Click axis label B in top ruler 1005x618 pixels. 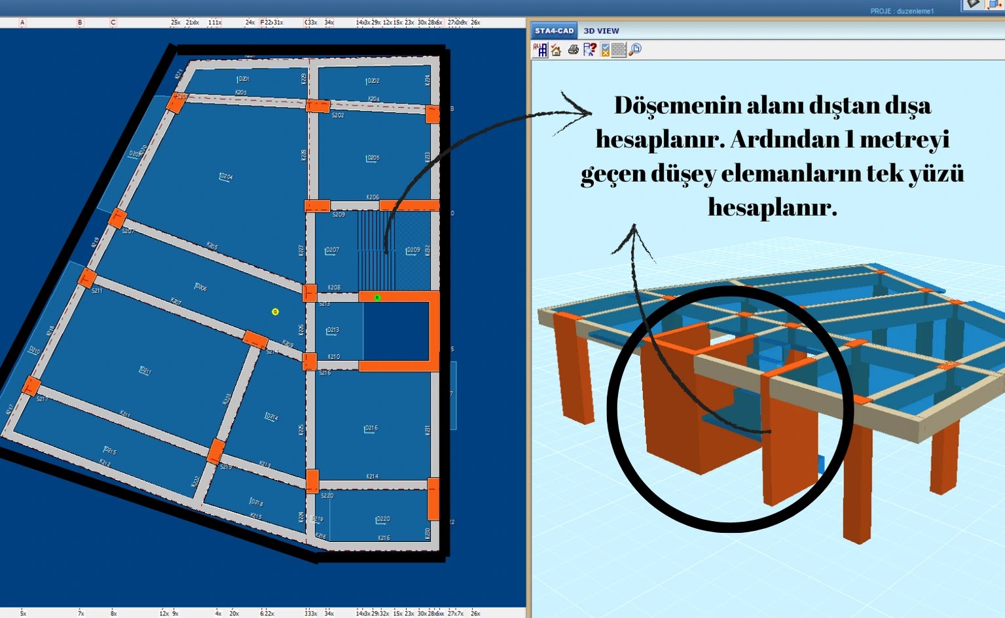pyautogui.click(x=80, y=22)
